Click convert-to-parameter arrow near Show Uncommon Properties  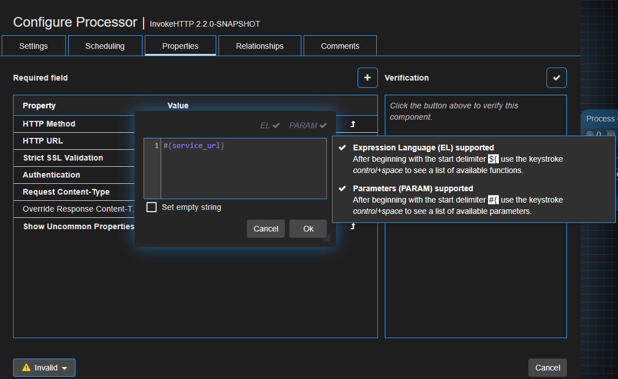[352, 225]
